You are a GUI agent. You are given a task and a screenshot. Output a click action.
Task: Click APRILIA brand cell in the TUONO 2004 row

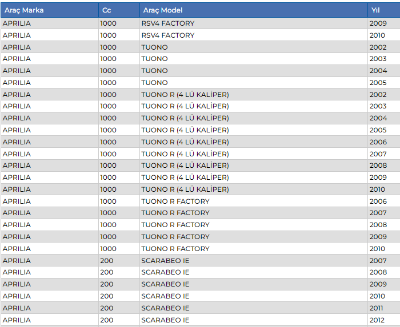17,71
